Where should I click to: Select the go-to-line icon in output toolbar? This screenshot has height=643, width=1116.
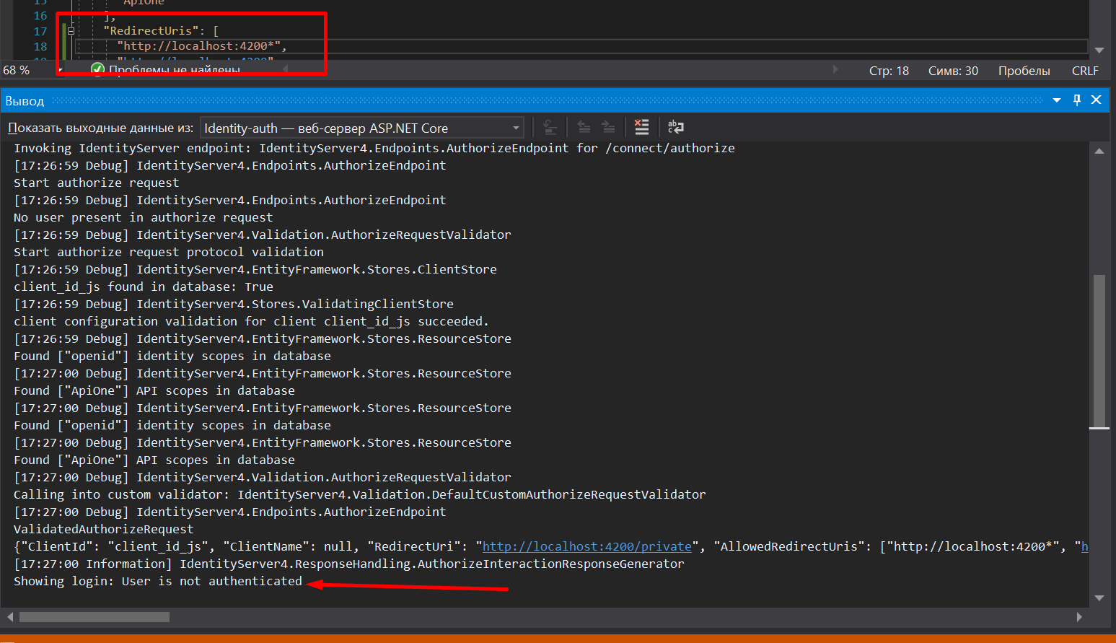coord(549,127)
